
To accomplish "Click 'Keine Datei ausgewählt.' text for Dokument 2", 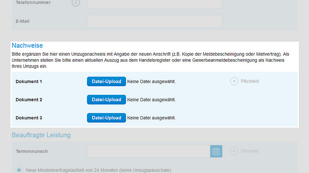I will click(x=151, y=100).
